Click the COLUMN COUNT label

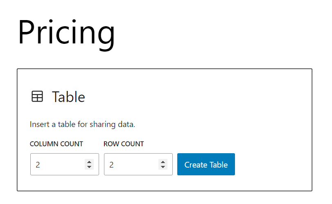click(x=56, y=144)
